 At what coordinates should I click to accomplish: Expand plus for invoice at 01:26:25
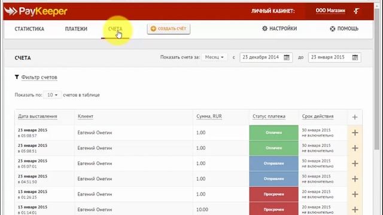355,194
